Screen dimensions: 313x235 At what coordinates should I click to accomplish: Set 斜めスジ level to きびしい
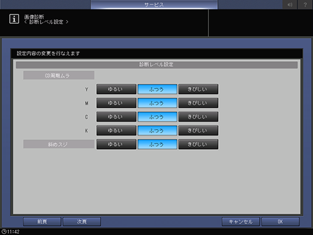[198, 144]
